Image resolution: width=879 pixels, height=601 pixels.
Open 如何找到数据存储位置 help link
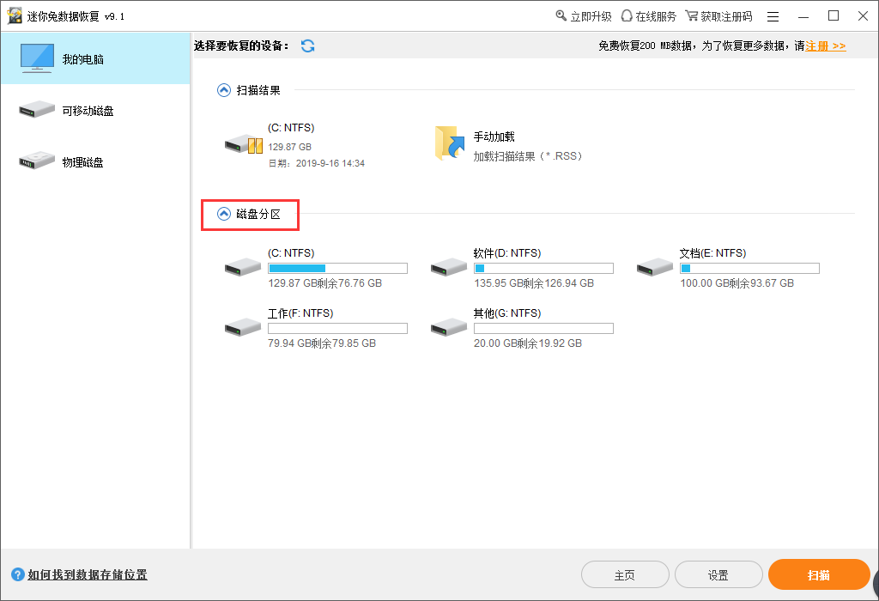pos(88,574)
